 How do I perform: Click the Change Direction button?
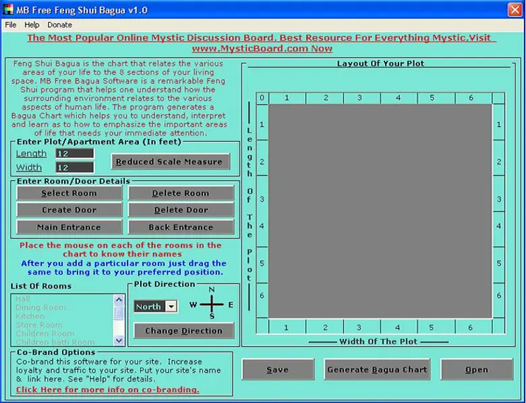point(184,331)
